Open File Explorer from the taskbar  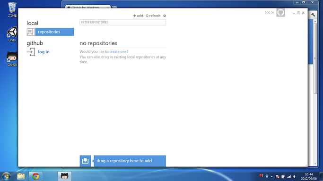pyautogui.click(x=21, y=176)
